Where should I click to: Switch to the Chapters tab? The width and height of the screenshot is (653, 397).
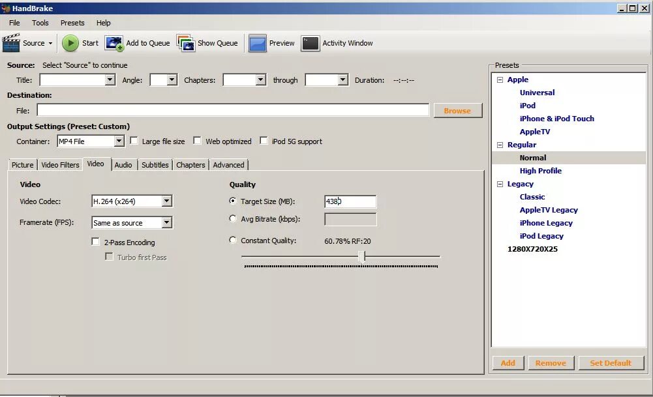(190, 165)
